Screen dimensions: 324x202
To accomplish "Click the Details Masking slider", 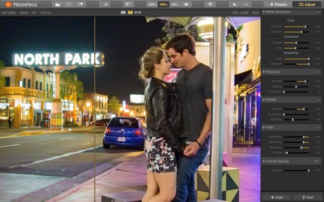I will pyautogui.click(x=296, y=120).
